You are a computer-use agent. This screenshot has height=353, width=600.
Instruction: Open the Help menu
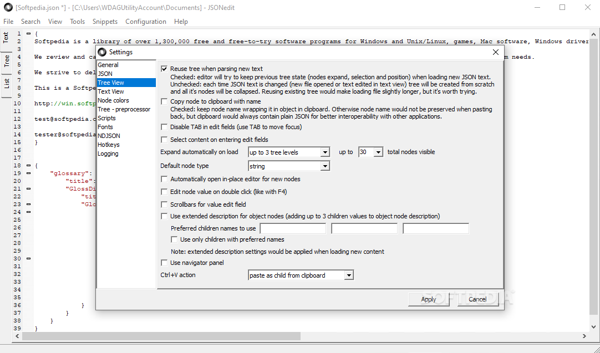pyautogui.click(x=181, y=22)
